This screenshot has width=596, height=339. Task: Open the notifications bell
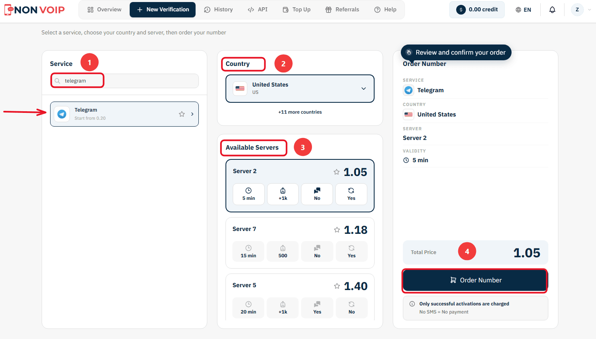click(x=552, y=10)
